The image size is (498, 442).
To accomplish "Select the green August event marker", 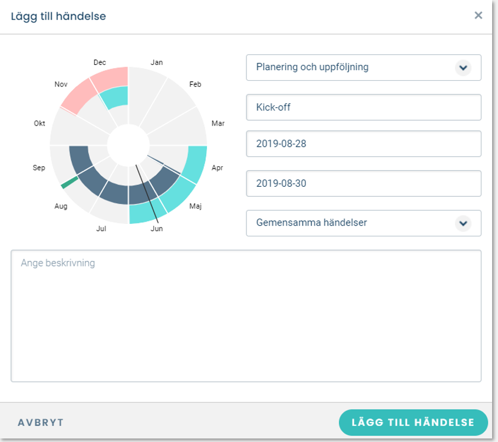I will [70, 183].
